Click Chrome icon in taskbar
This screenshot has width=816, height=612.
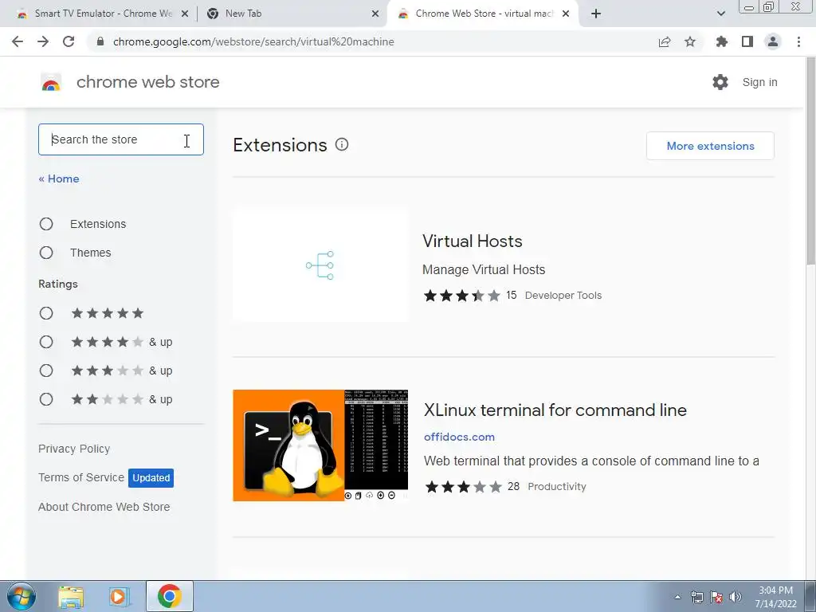[x=170, y=596]
